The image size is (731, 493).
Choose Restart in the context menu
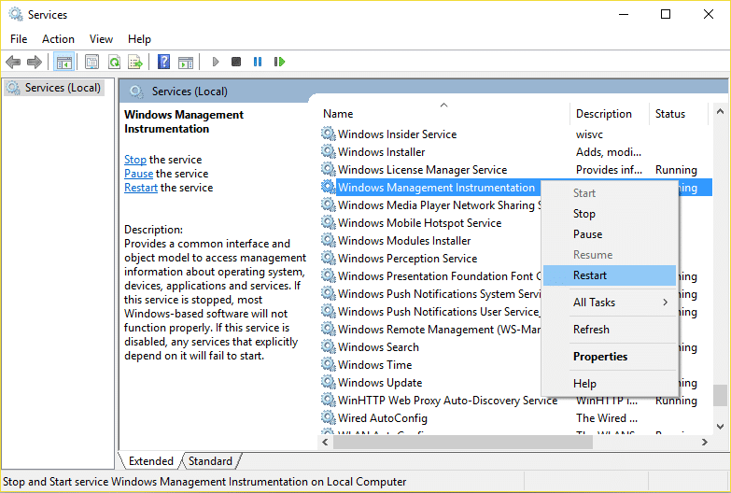[590, 275]
